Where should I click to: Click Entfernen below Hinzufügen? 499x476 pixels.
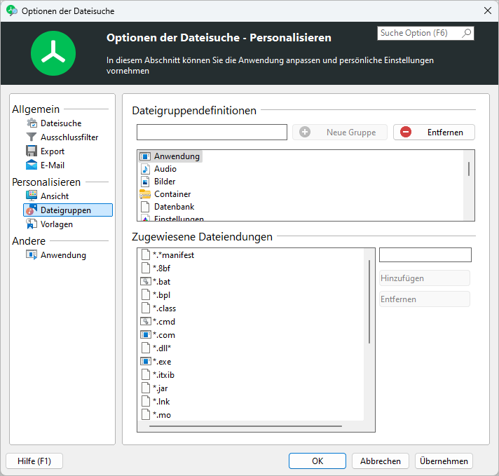425,299
